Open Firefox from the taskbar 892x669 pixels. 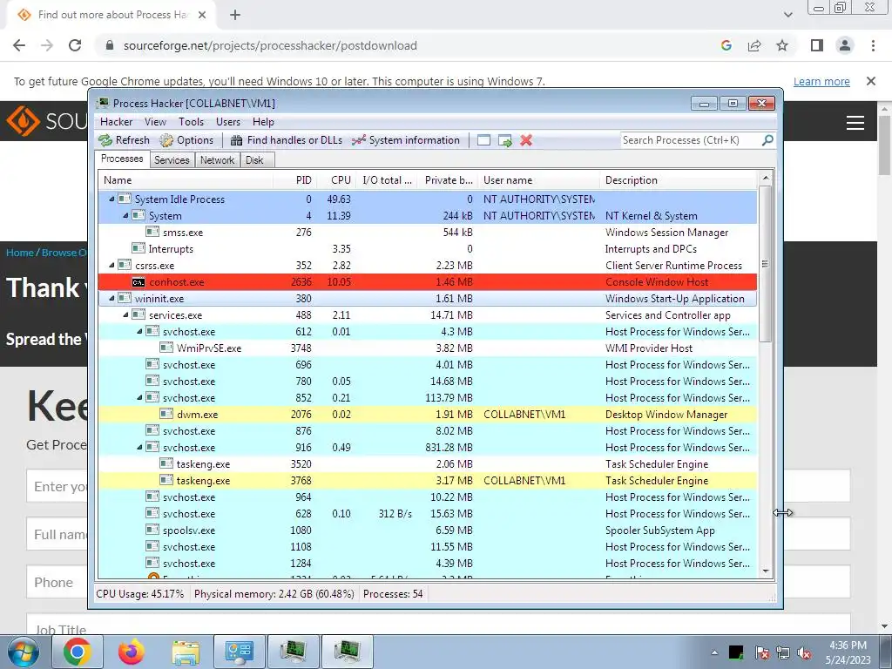(x=132, y=652)
